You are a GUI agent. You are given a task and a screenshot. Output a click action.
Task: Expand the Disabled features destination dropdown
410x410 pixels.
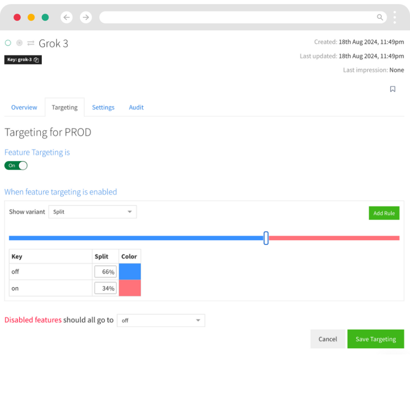click(x=161, y=320)
